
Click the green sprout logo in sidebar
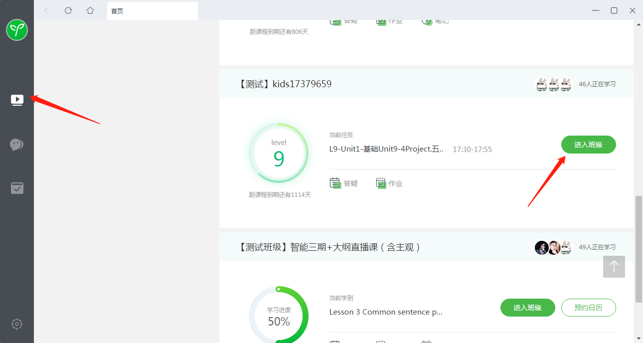[x=17, y=30]
